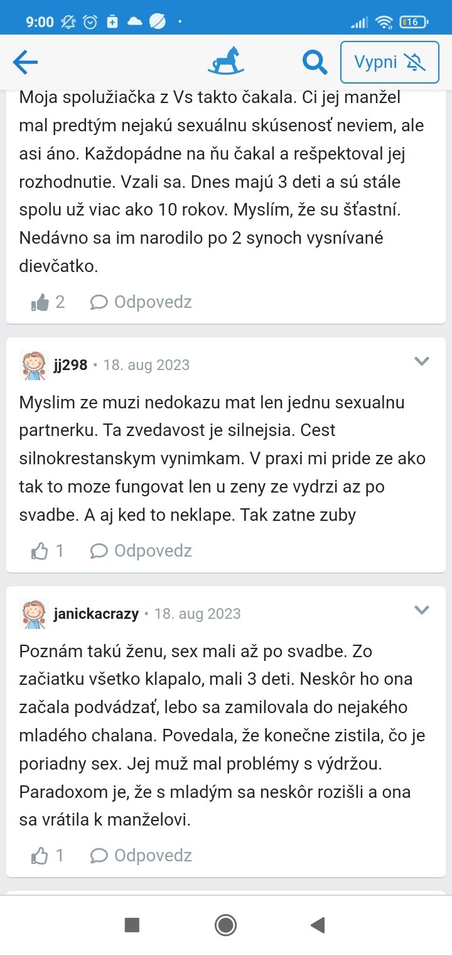The height and width of the screenshot is (955, 452).
Task: Open jj298's avatar picture
Action: pyautogui.click(x=33, y=365)
